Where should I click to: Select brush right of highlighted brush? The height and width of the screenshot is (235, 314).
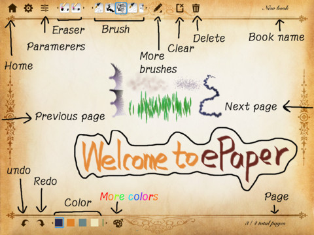click(133, 8)
